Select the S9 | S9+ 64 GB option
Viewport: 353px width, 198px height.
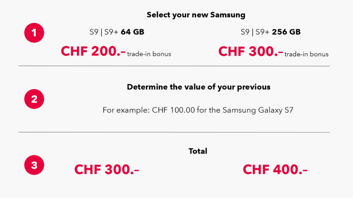tap(117, 32)
